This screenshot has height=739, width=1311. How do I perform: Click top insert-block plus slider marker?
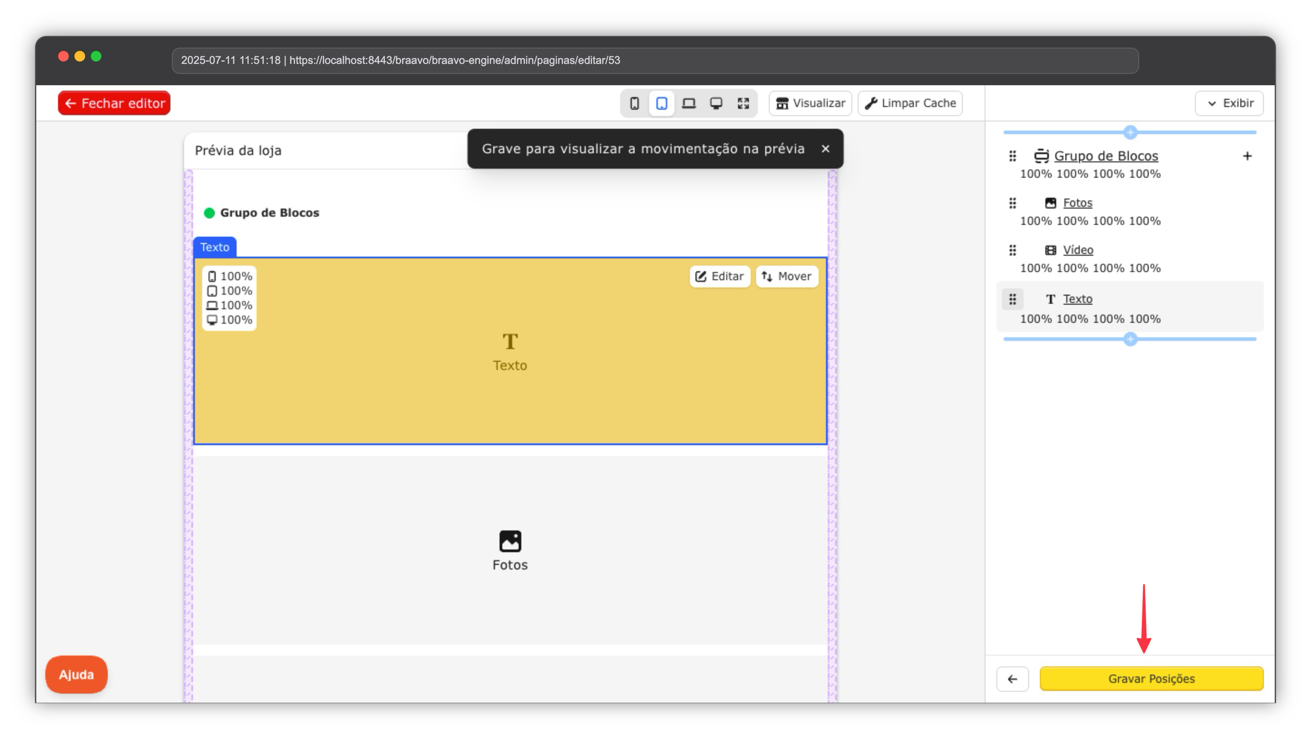(1130, 132)
